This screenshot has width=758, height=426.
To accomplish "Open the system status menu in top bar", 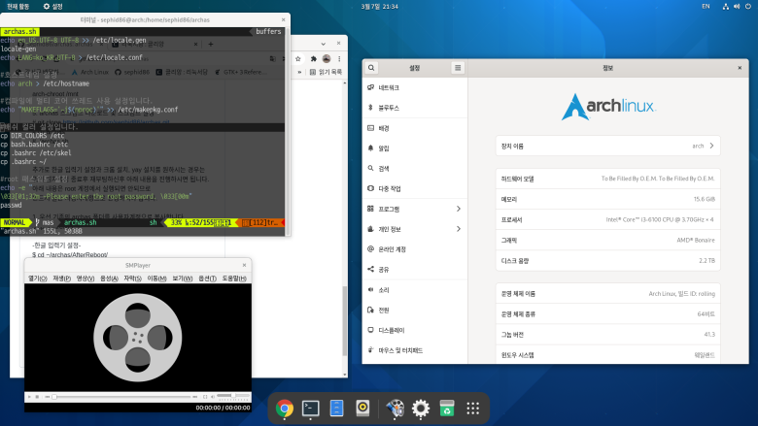I will (737, 6).
